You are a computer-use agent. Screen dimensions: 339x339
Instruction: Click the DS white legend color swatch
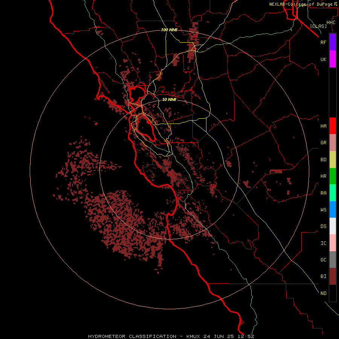click(x=333, y=226)
